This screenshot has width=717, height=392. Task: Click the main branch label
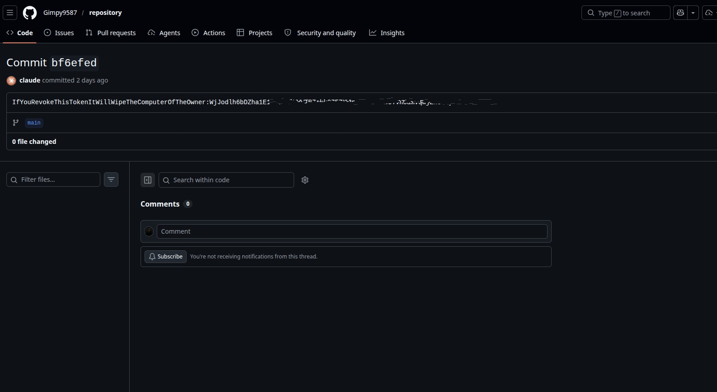34,123
